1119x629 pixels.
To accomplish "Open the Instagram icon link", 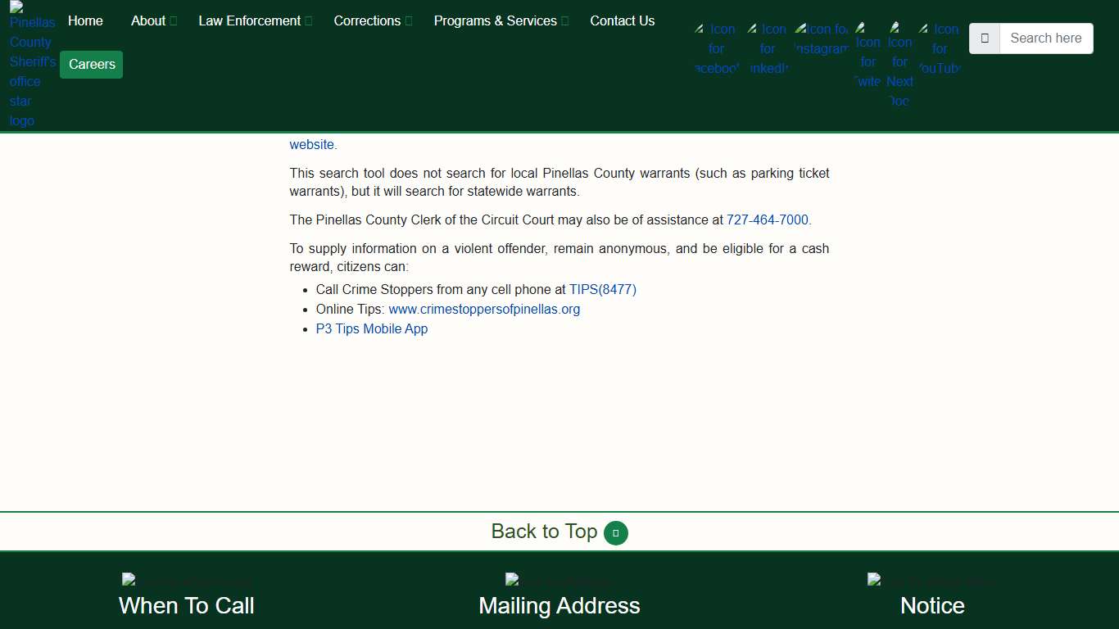I will pyautogui.click(x=821, y=38).
